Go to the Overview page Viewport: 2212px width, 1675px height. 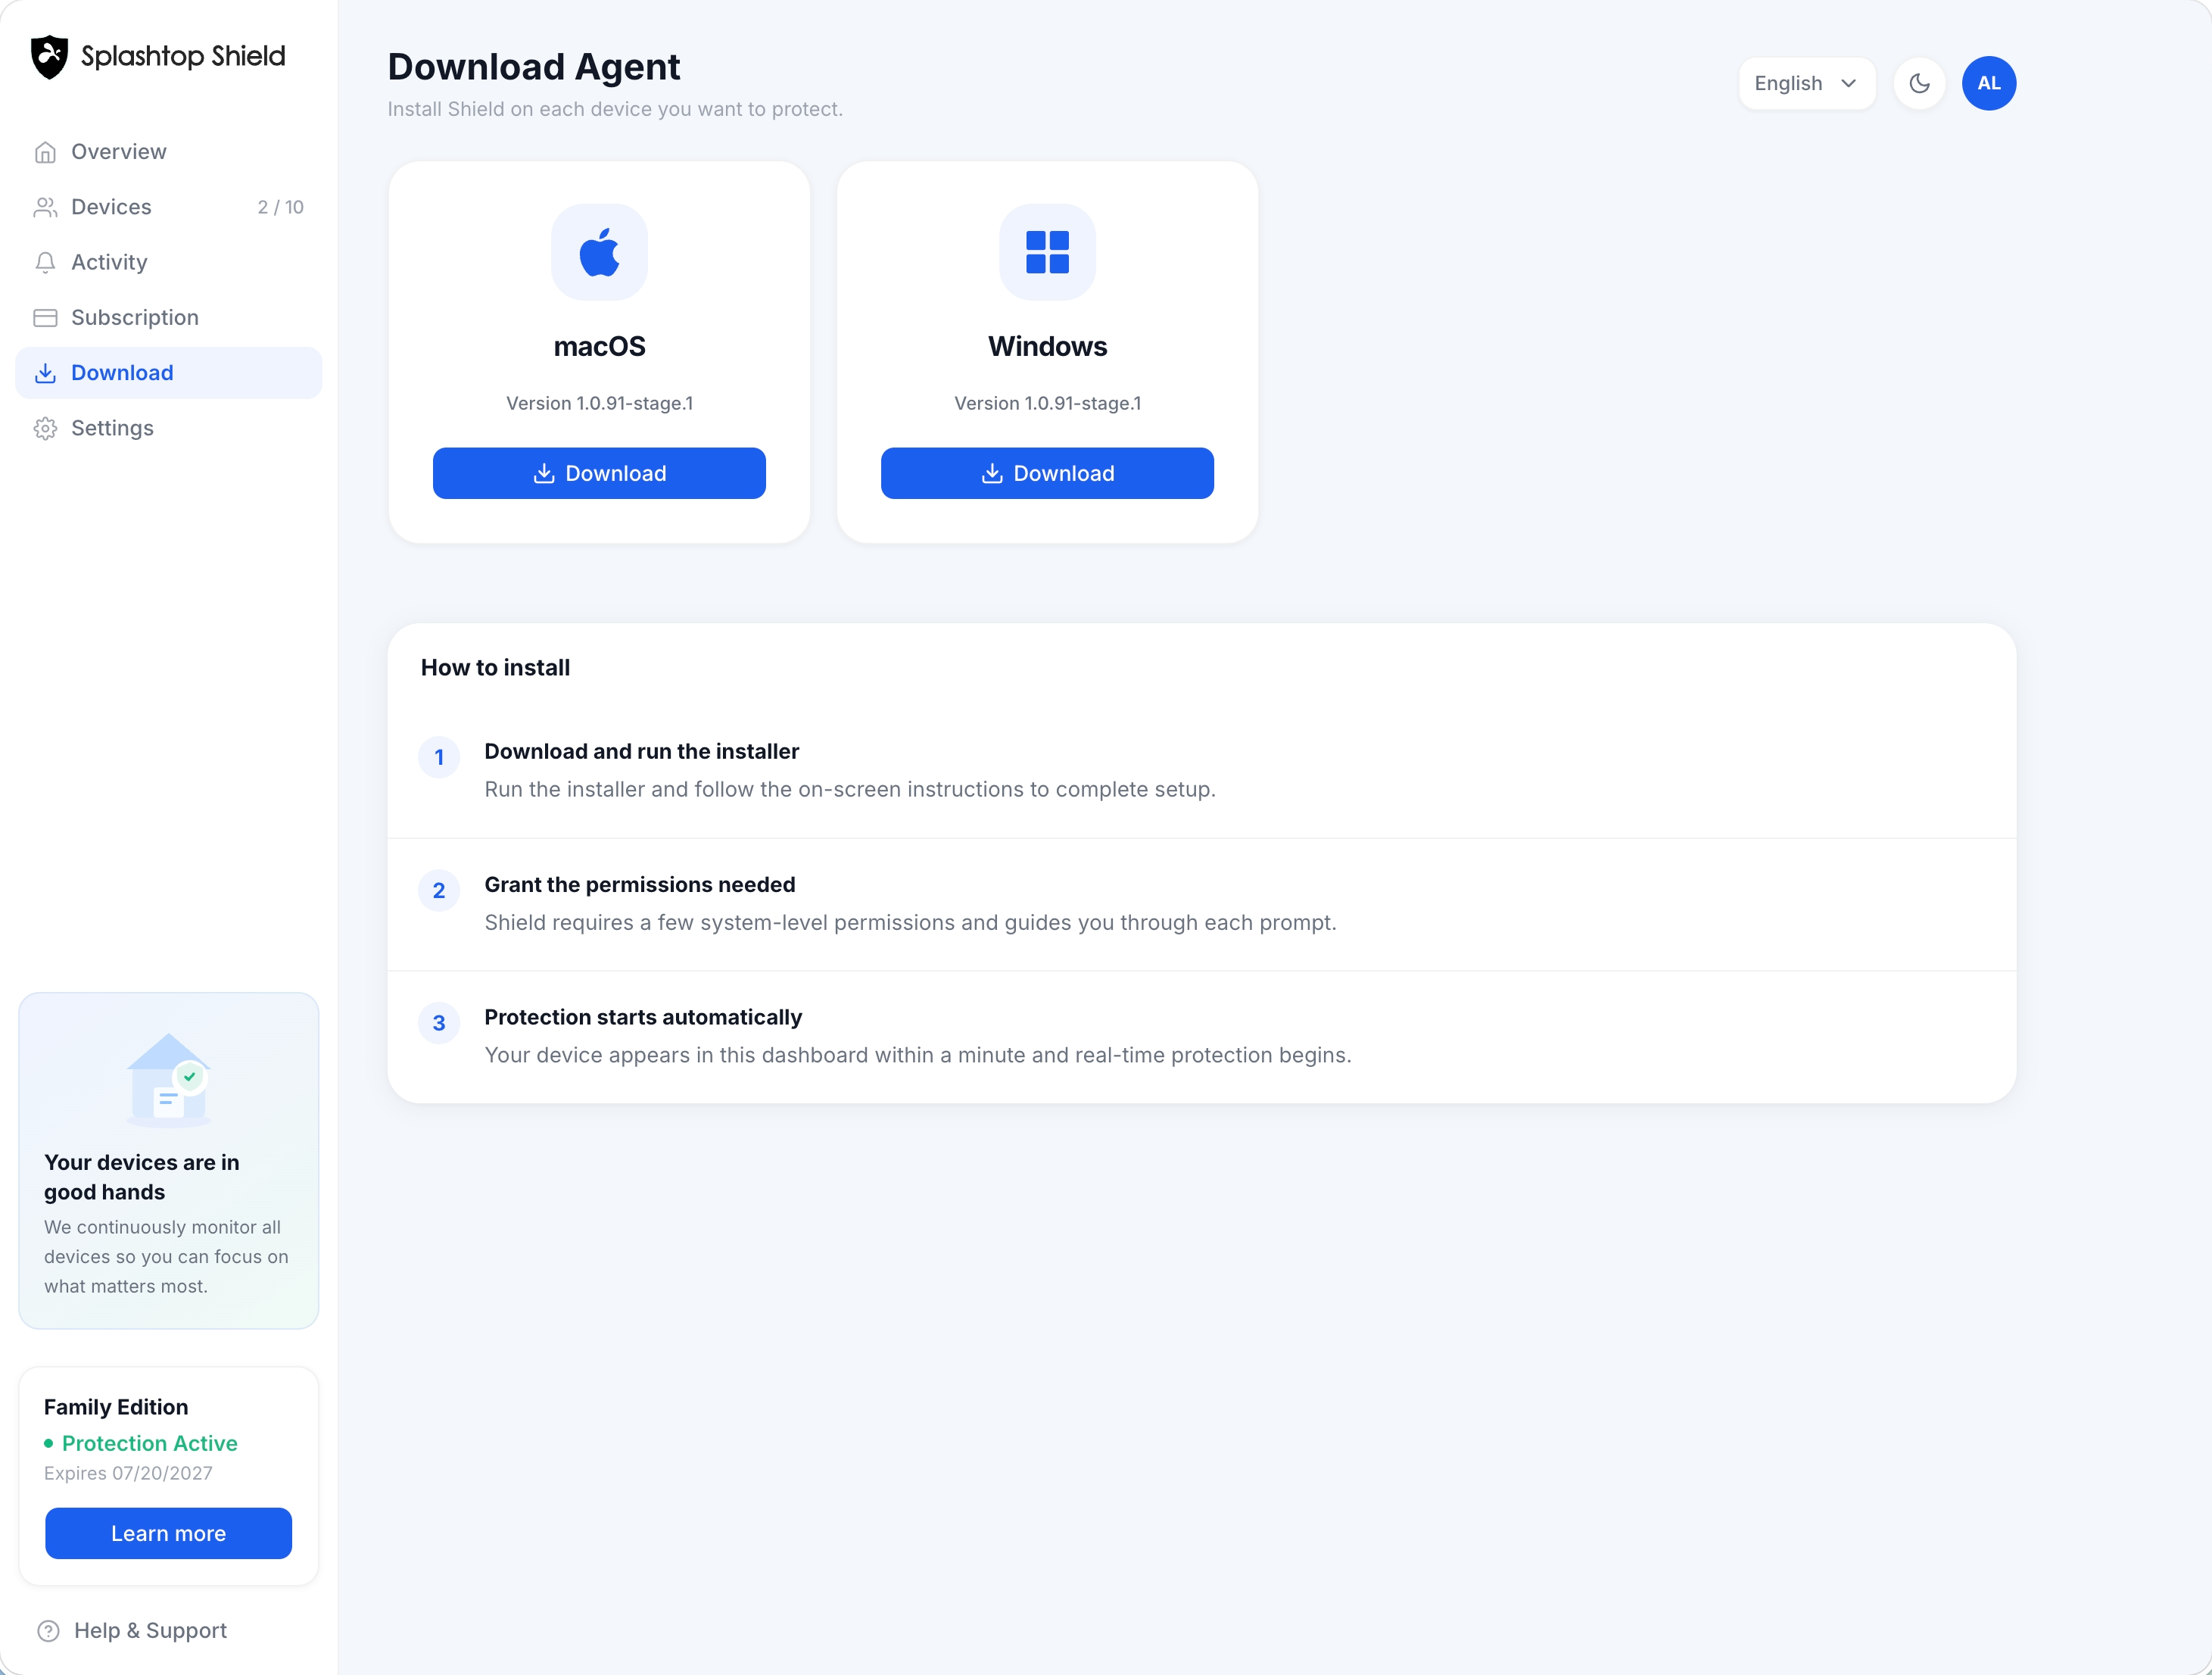(169, 152)
